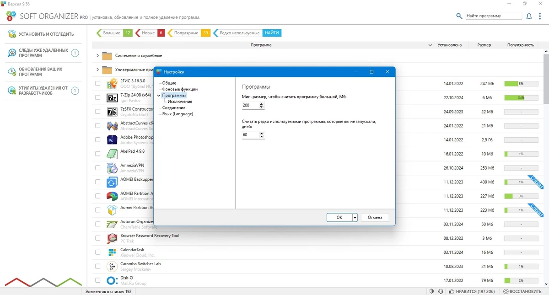The height and width of the screenshot is (295, 549).
Task: Click the 7-Zip program icon
Action: (112, 98)
